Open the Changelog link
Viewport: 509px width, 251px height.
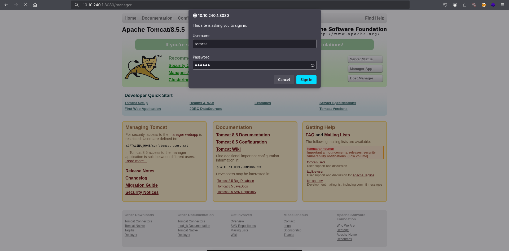tap(136, 178)
